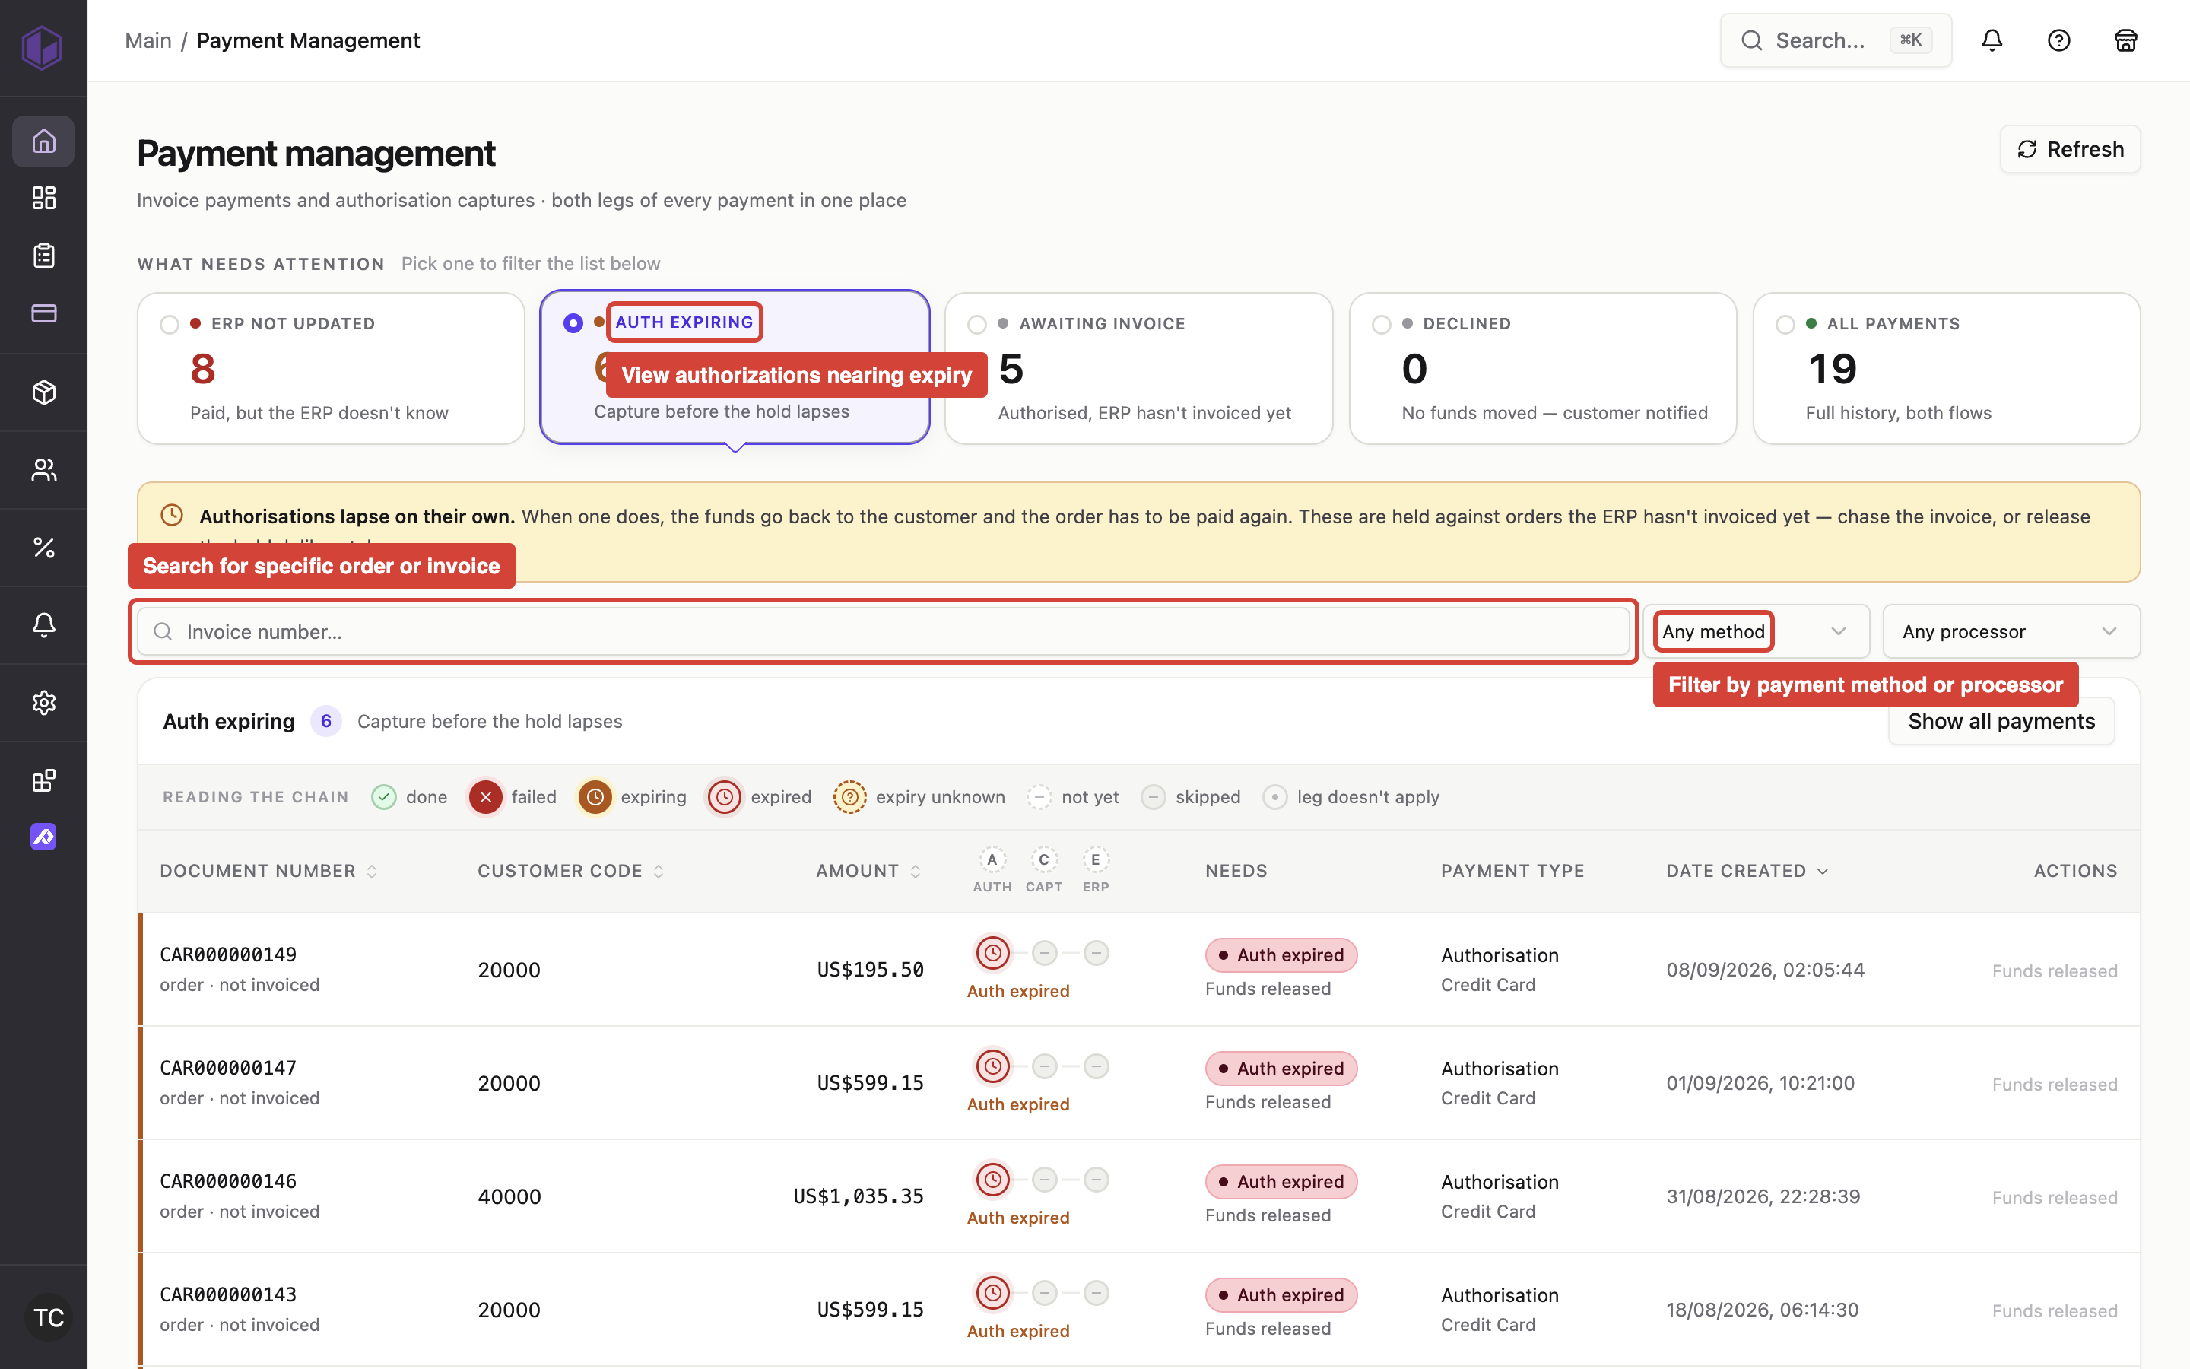2190x1369 pixels.
Task: Click Funds released action for CAR000000143
Action: [x=2054, y=1310]
